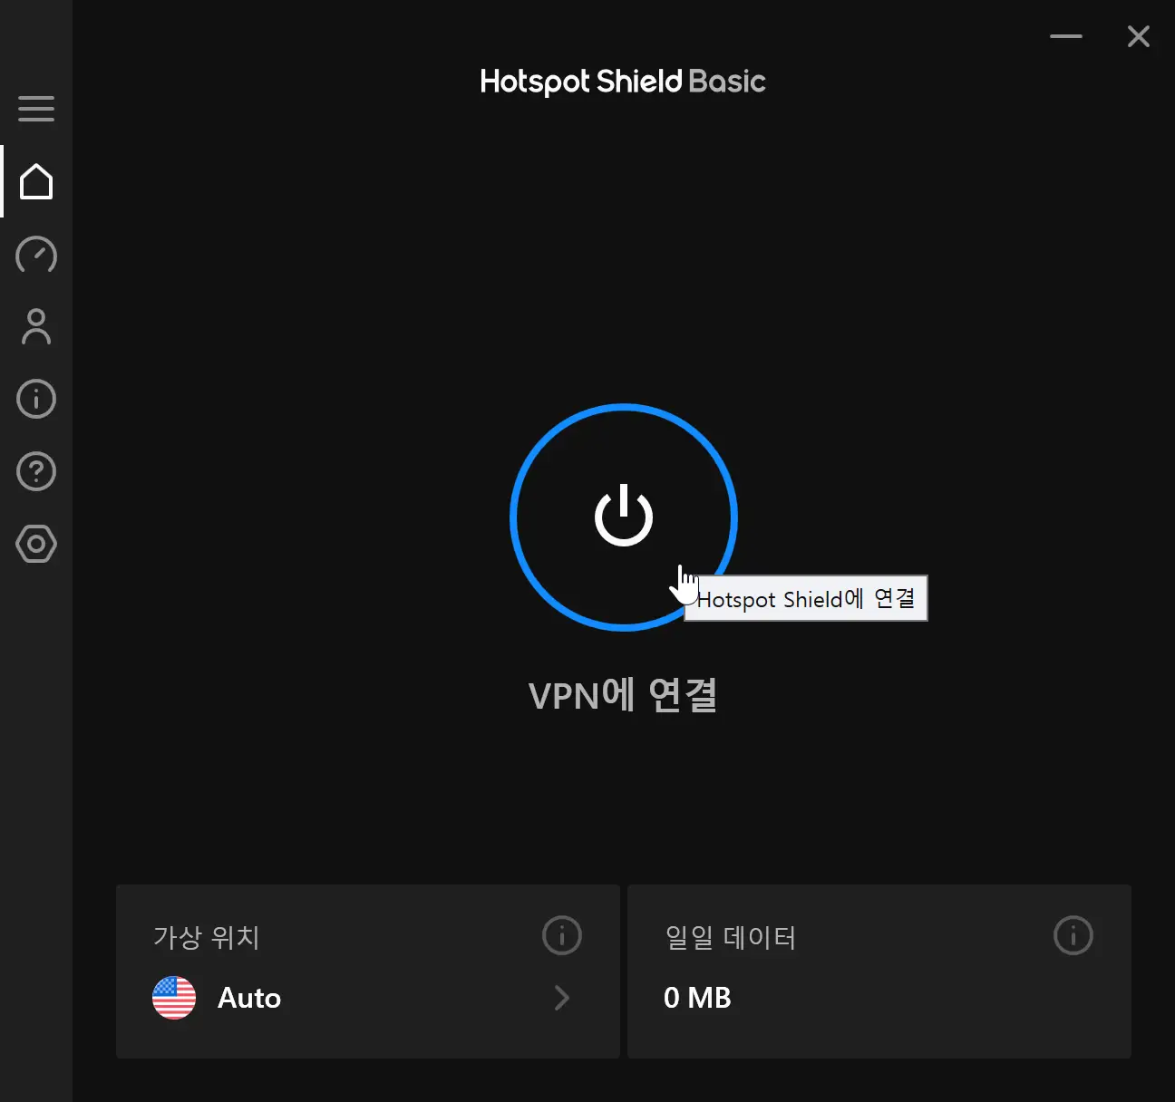Open the help question mark icon
1175x1102 pixels.
point(36,471)
